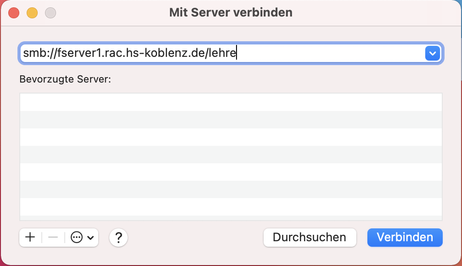Click the Verbinden button
The height and width of the screenshot is (266, 462).
405,237
